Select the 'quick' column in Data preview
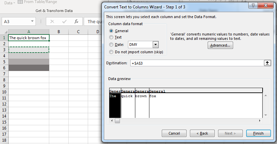The width and height of the screenshot is (277, 144). tap(128, 104)
